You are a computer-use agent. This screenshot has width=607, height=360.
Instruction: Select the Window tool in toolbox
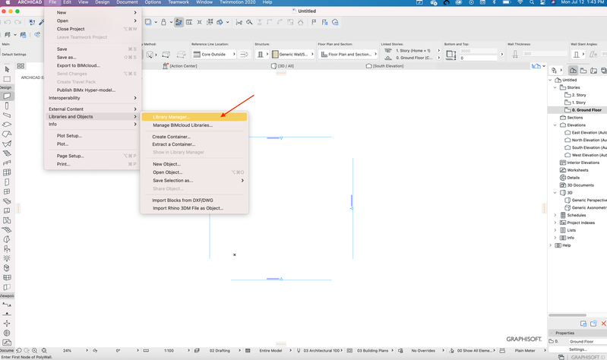point(7,191)
